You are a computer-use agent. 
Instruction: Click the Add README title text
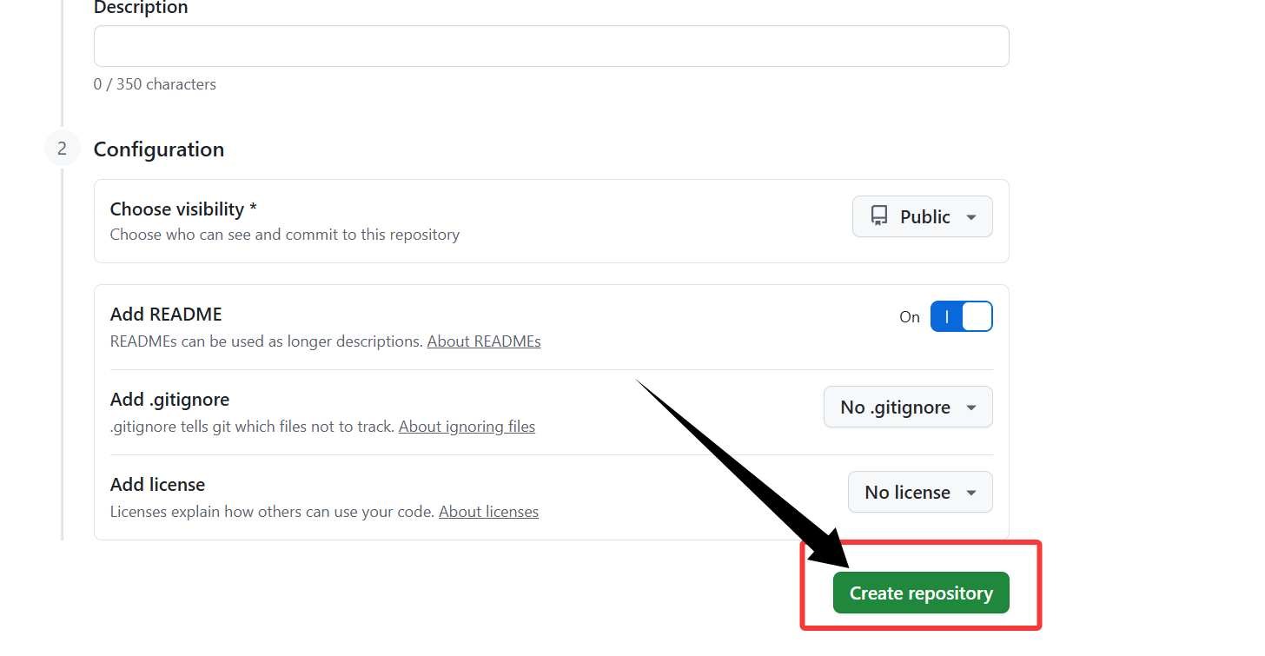tap(166, 314)
